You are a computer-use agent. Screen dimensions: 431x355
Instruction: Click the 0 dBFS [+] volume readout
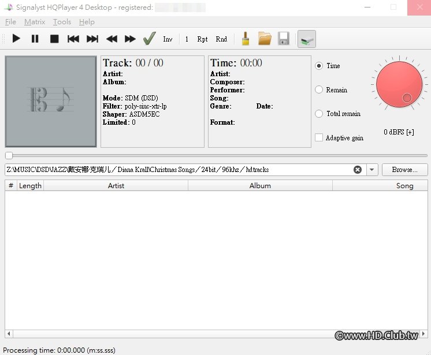(x=399, y=132)
